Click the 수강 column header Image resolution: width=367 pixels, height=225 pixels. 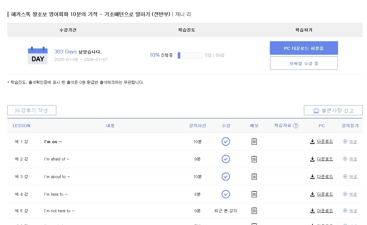(226, 126)
